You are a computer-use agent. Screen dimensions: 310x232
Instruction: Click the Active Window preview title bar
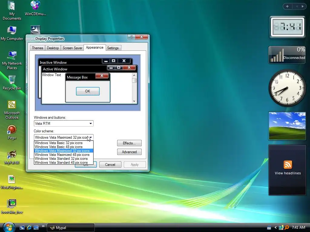click(x=74, y=69)
